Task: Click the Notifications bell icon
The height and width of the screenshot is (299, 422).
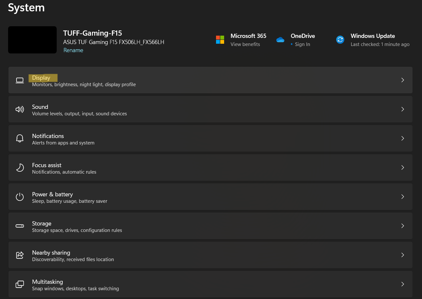Action: [x=20, y=138]
